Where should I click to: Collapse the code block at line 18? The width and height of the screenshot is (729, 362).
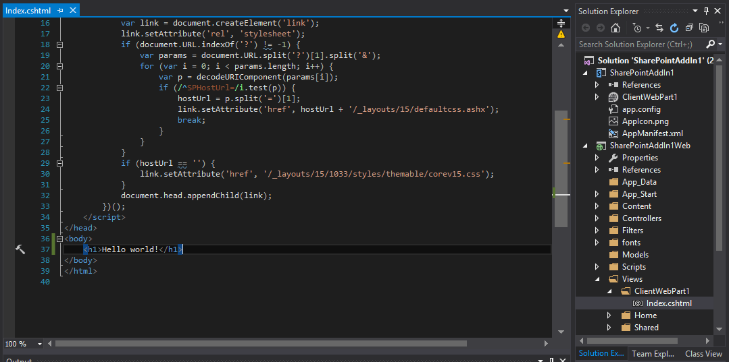pos(59,44)
